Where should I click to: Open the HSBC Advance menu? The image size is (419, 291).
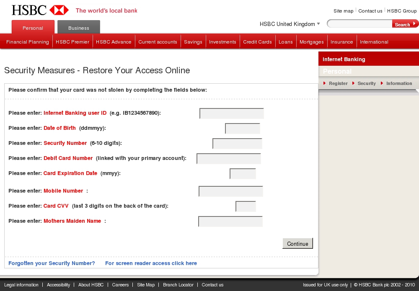click(x=114, y=42)
